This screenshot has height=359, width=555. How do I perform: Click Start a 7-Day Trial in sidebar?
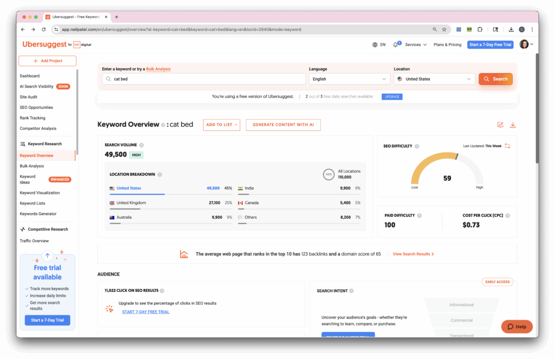(x=48, y=321)
